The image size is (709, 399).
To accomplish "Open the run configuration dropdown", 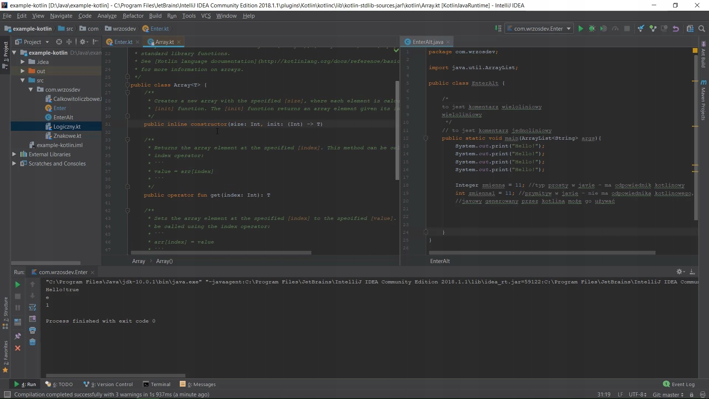I will pos(569,29).
